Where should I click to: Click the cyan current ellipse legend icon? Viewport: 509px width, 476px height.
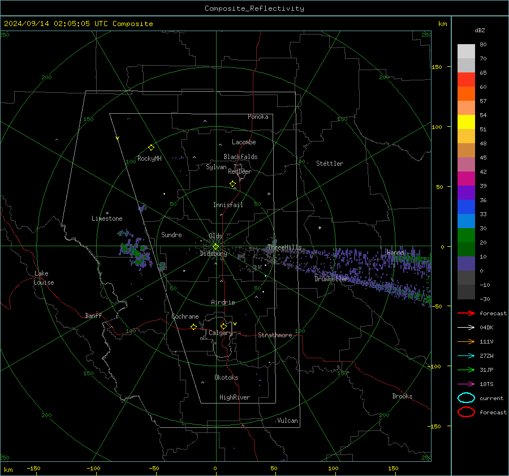(466, 398)
